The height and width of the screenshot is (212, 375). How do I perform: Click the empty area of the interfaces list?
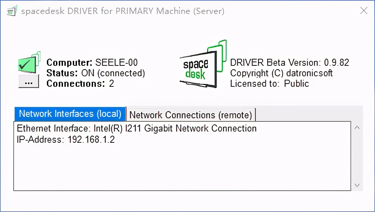(182, 168)
